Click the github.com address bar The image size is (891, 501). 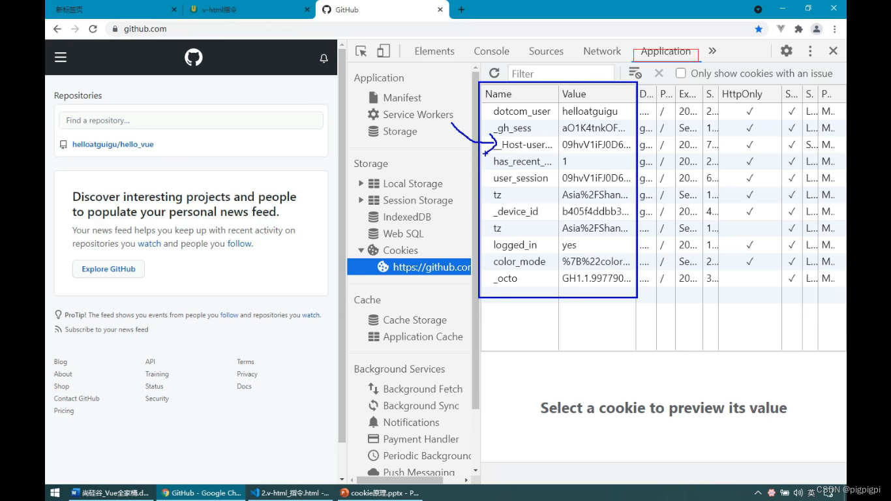click(x=430, y=29)
